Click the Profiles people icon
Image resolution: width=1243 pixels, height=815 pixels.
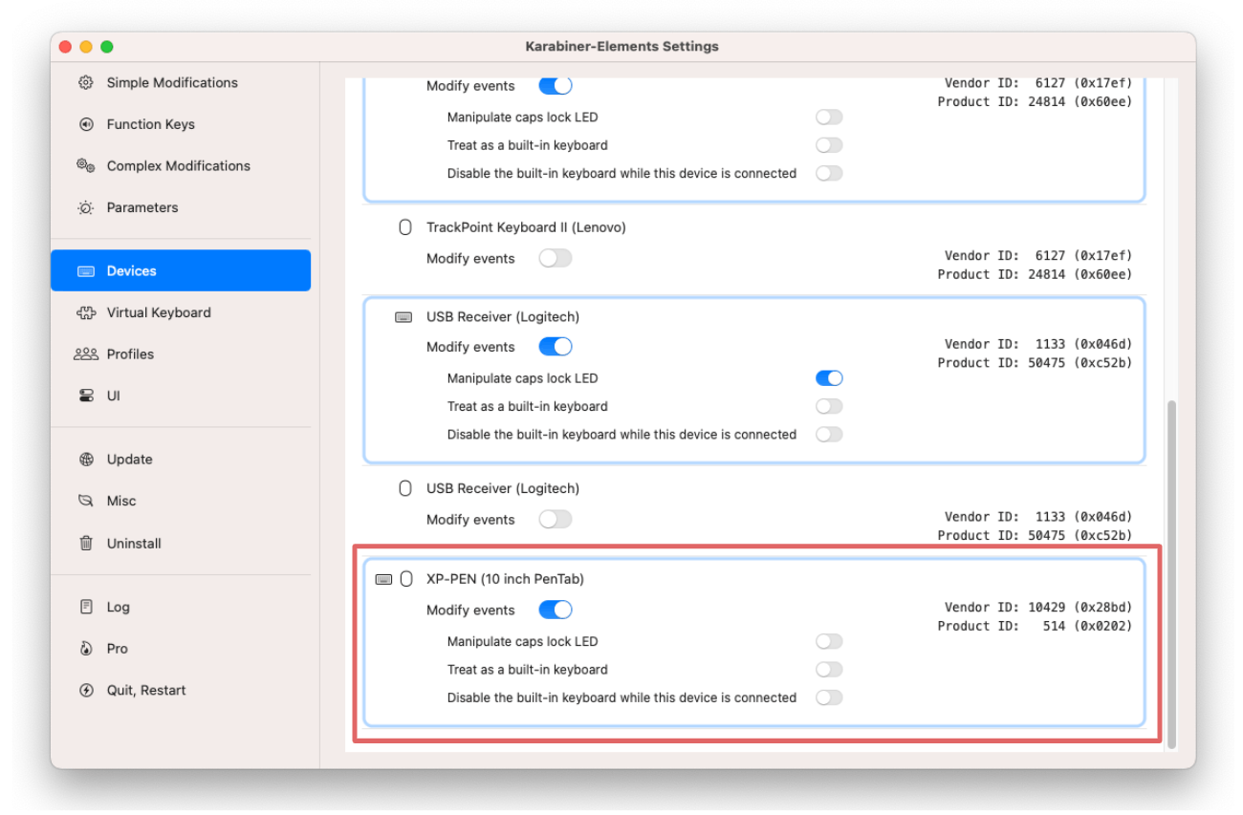click(86, 354)
